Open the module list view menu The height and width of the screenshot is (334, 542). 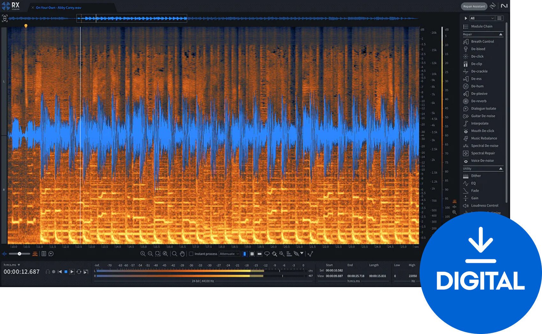click(x=500, y=18)
